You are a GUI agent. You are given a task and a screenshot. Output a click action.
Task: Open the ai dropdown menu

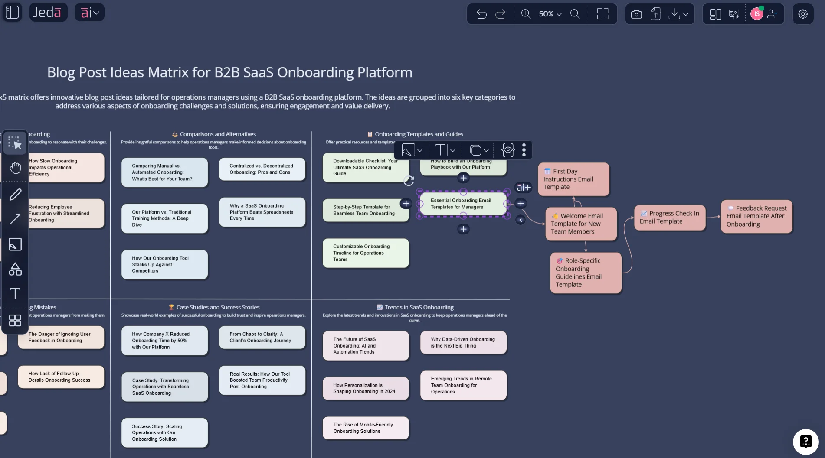point(90,13)
